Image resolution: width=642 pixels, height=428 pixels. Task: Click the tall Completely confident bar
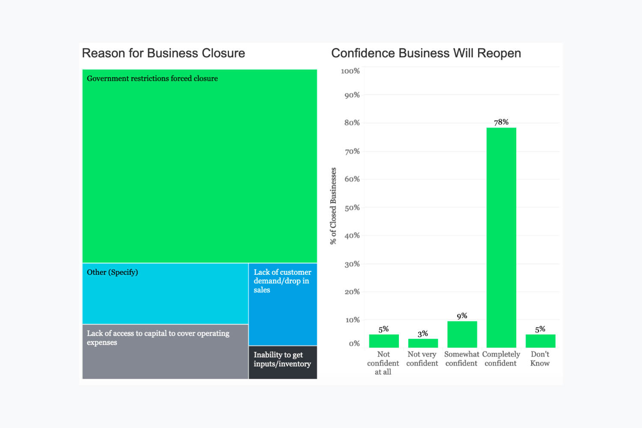(501, 238)
